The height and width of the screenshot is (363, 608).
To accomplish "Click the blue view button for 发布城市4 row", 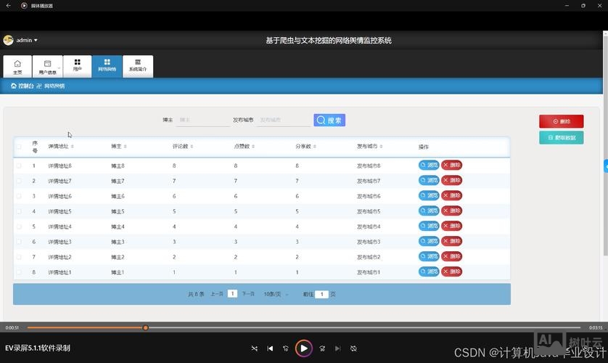I will (429, 226).
